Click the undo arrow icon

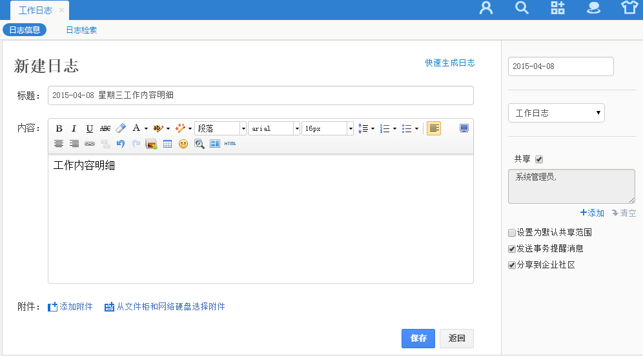[120, 144]
